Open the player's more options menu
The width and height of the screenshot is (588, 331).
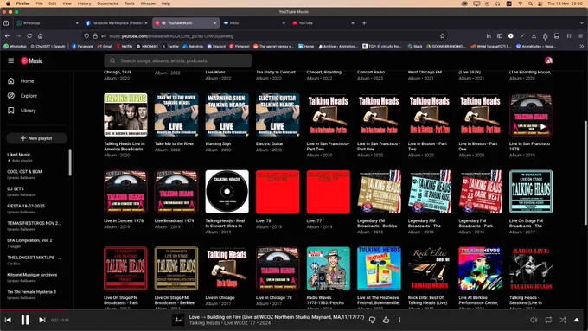coord(399,320)
